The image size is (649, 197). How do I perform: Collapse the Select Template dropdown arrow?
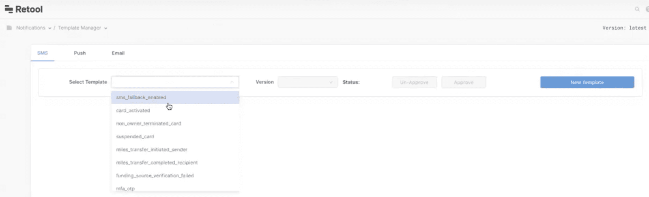pos(232,82)
